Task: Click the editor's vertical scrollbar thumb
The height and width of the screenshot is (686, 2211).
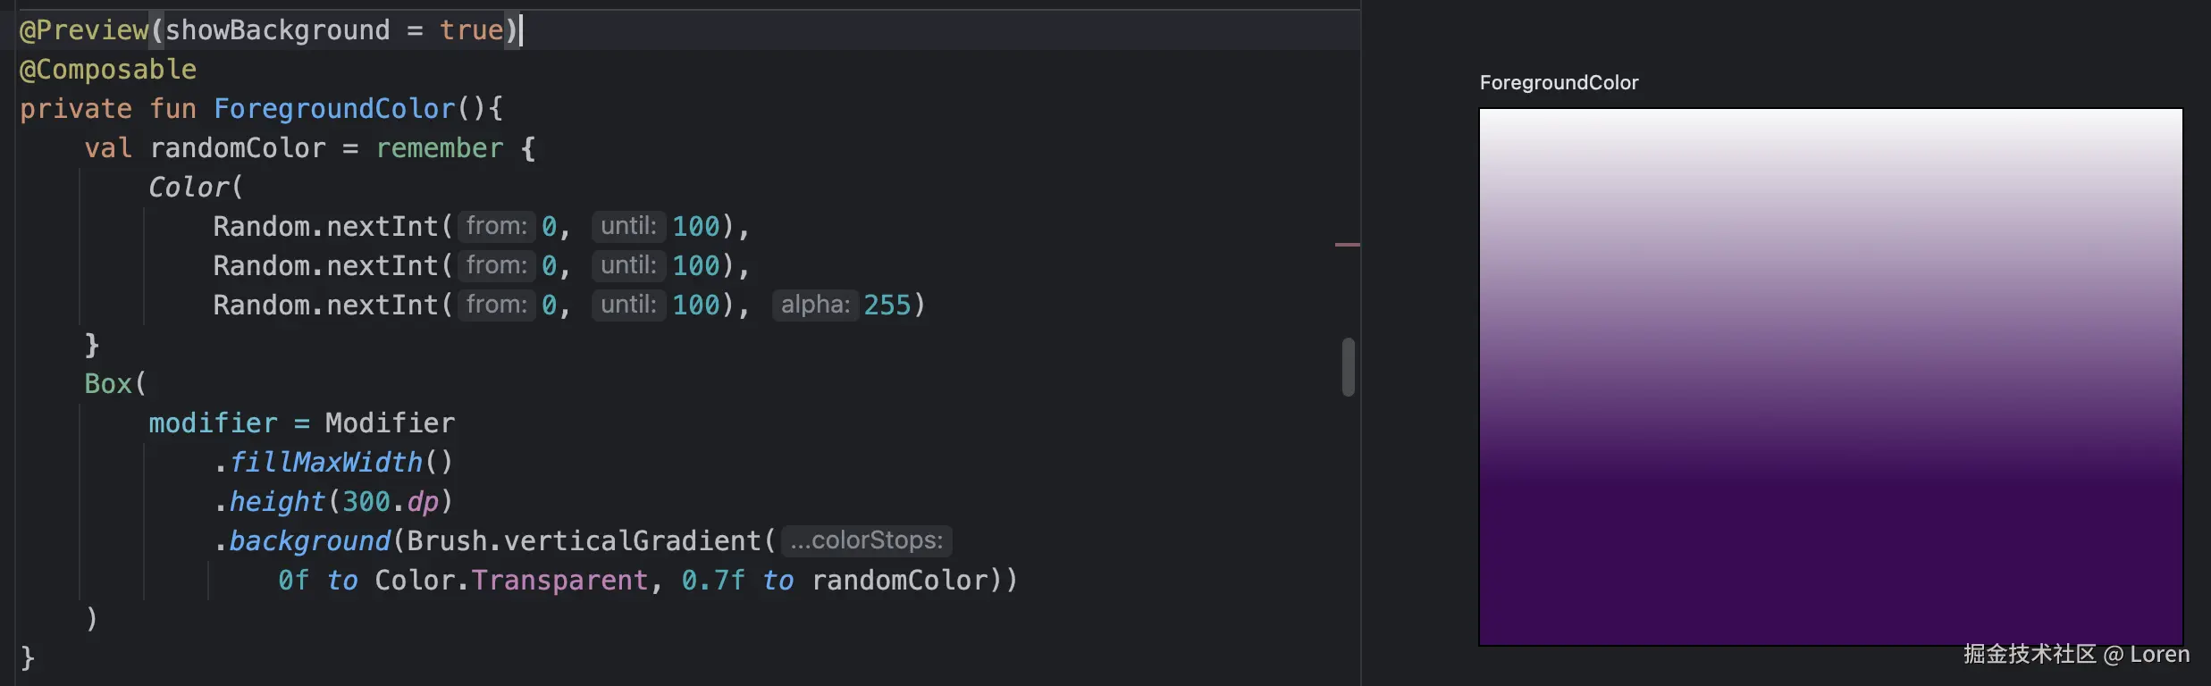Action: tap(1349, 367)
